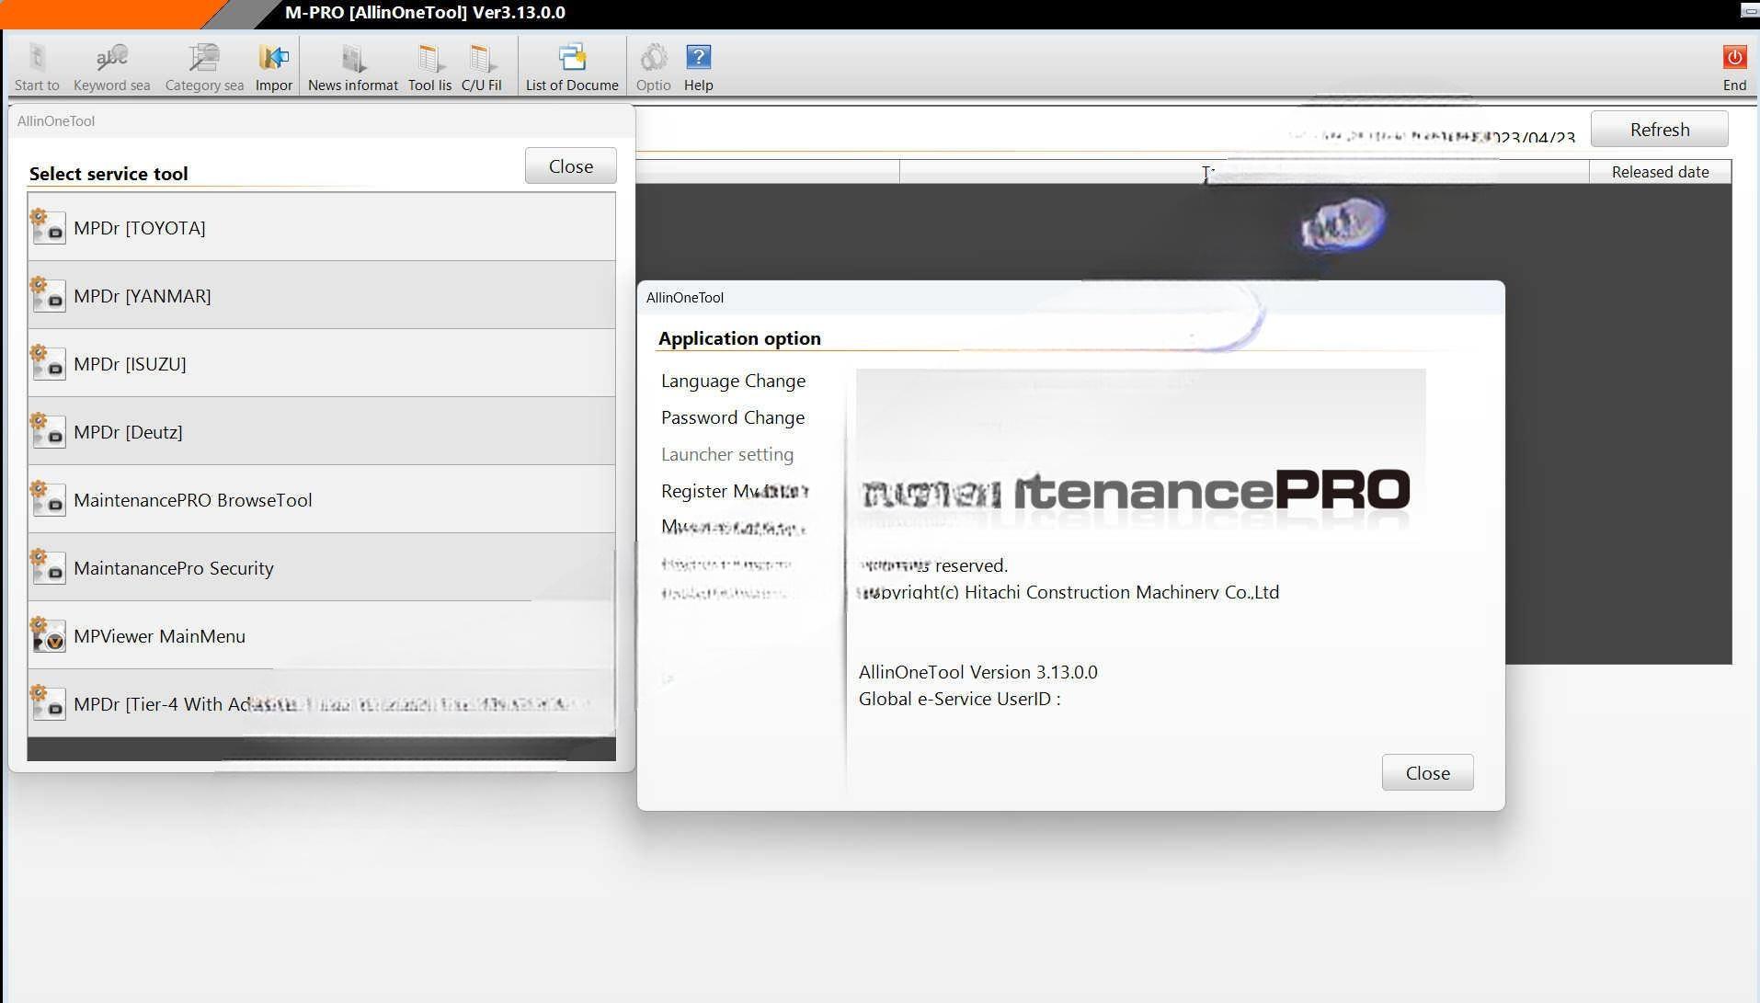Viewport: 1760px width, 1003px height.
Task: Click the Released date column header
Action: pos(1660,172)
